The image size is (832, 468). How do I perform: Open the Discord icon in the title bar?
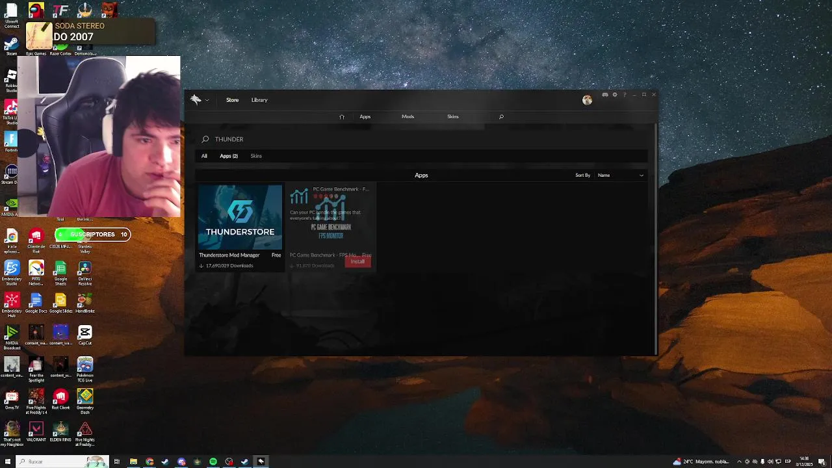pyautogui.click(x=605, y=95)
